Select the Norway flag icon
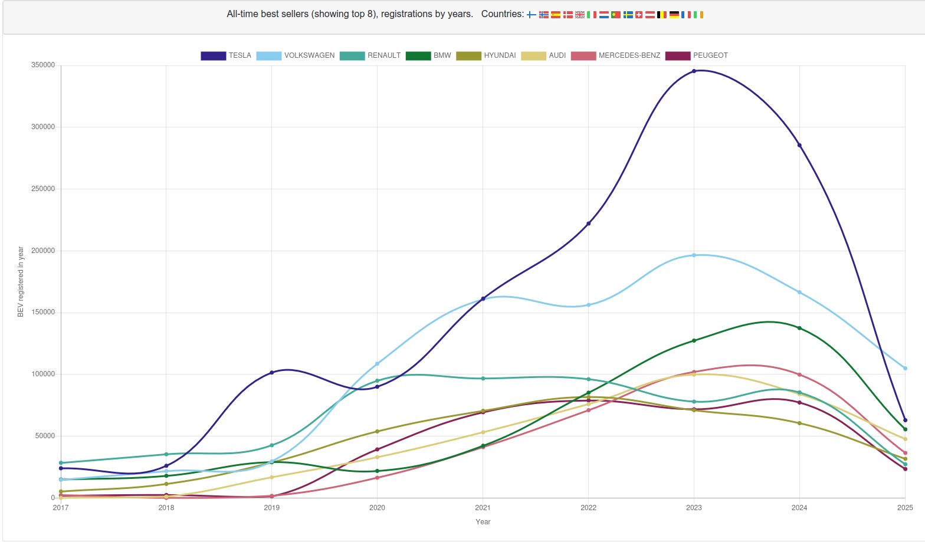Image resolution: width=925 pixels, height=542 pixels. [x=544, y=15]
